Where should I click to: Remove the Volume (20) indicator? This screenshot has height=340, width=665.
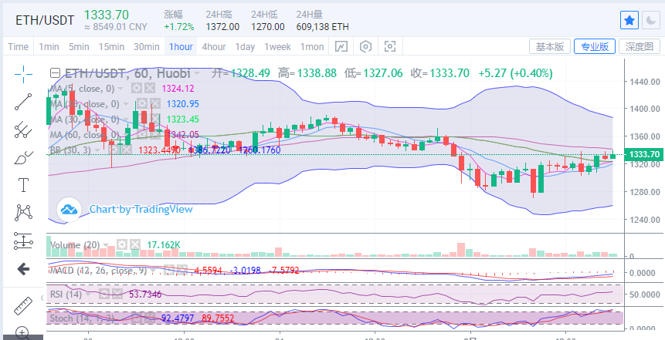[135, 244]
